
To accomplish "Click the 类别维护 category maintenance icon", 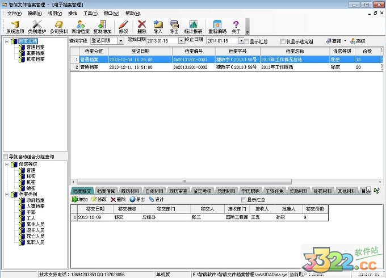I will pos(37,26).
